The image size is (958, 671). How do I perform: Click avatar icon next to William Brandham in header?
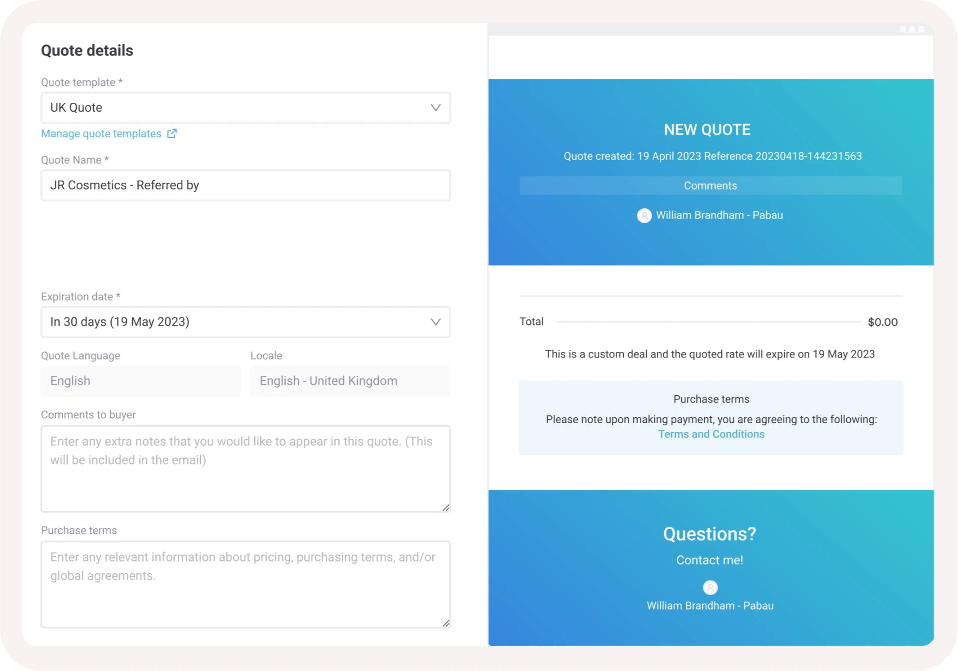[644, 216]
